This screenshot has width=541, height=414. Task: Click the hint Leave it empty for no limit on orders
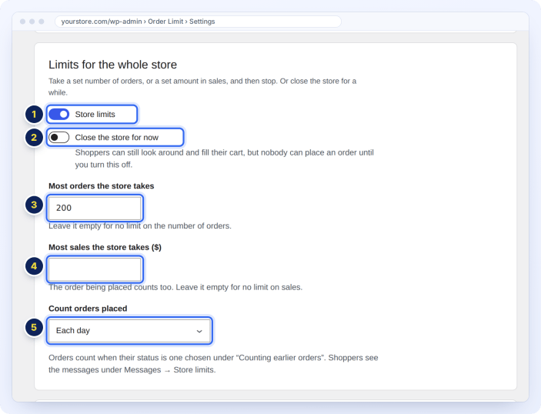click(140, 226)
